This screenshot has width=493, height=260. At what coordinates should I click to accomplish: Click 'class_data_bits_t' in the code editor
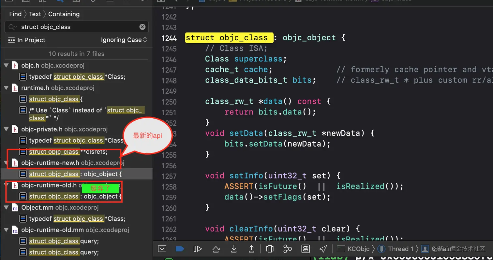click(246, 80)
